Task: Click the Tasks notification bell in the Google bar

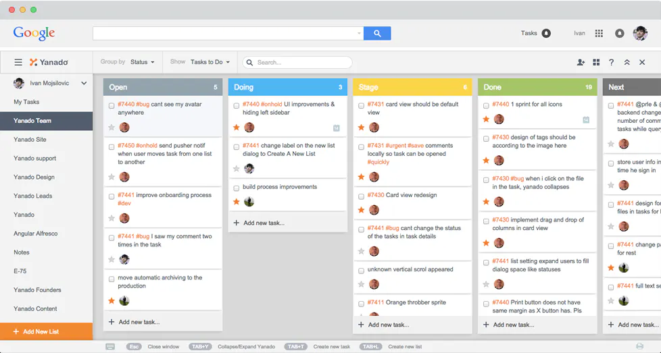Action: tap(546, 33)
